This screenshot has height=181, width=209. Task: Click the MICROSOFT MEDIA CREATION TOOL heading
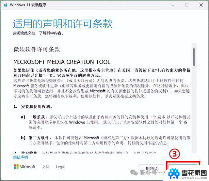(62, 62)
